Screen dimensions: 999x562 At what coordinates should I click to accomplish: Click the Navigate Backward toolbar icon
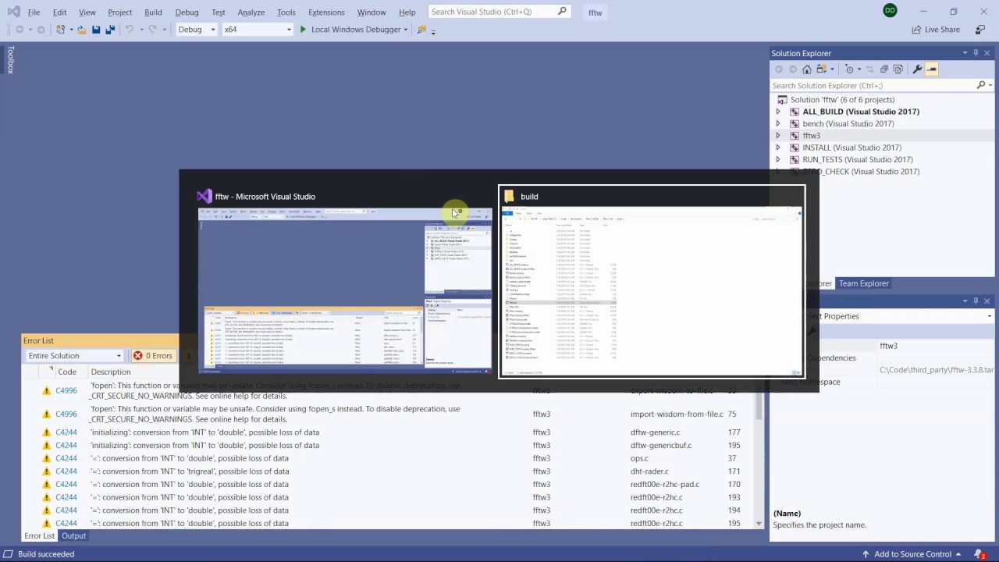20,30
